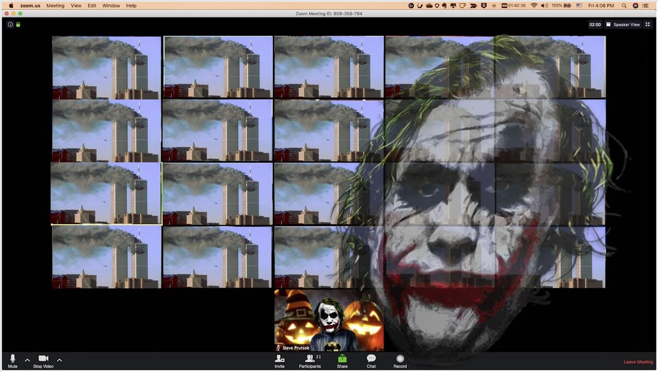The width and height of the screenshot is (658, 372).
Task: Click the 01:40:36 timer menu bar item
Action: [513, 5]
